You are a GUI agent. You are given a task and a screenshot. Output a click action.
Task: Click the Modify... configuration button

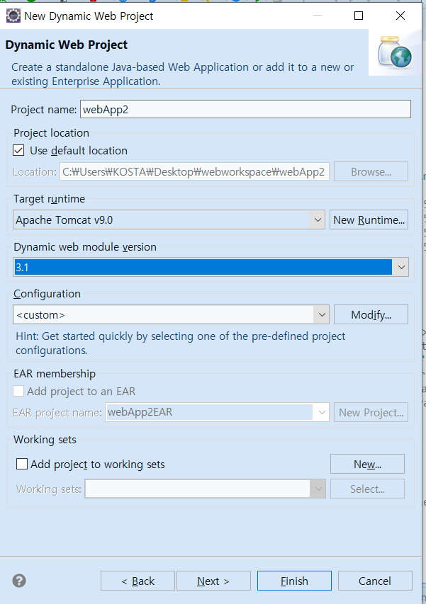(x=371, y=314)
